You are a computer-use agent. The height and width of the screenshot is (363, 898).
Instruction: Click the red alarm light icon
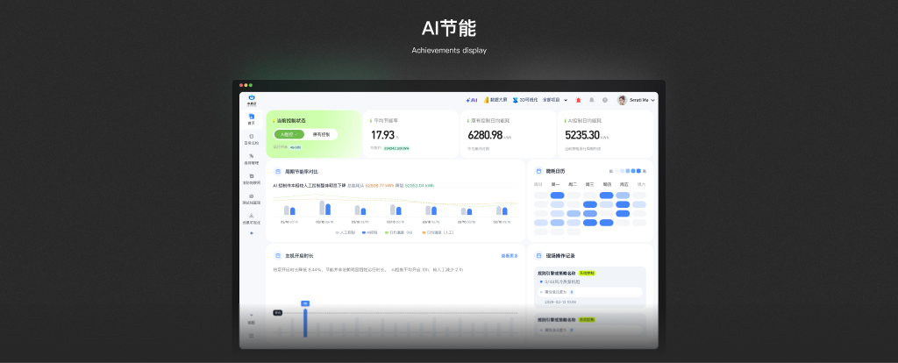578,100
